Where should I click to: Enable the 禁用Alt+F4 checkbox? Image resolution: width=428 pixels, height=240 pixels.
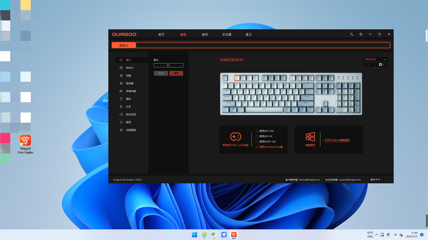pos(257,136)
